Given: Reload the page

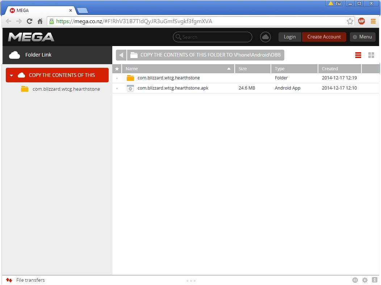Looking at the screenshot, I should (x=29, y=21).
